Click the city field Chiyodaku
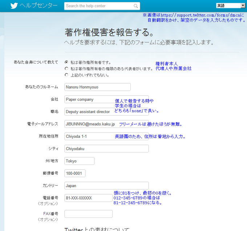The width and height of the screenshot is (247, 231). 106,149
